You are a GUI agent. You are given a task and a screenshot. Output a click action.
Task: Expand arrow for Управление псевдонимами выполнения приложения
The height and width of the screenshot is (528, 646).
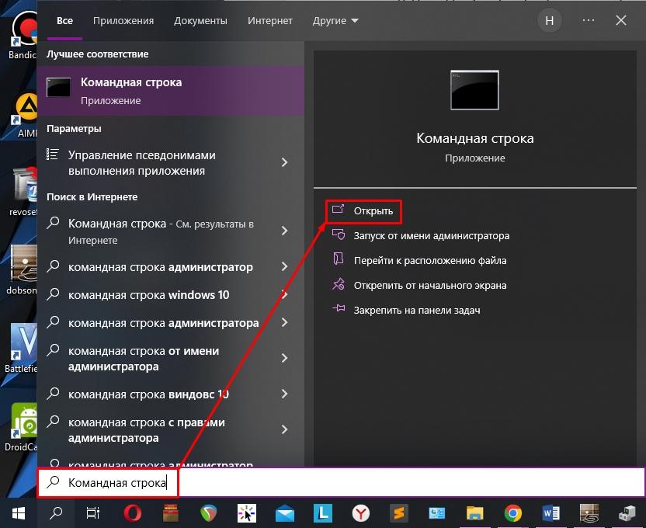(x=284, y=162)
